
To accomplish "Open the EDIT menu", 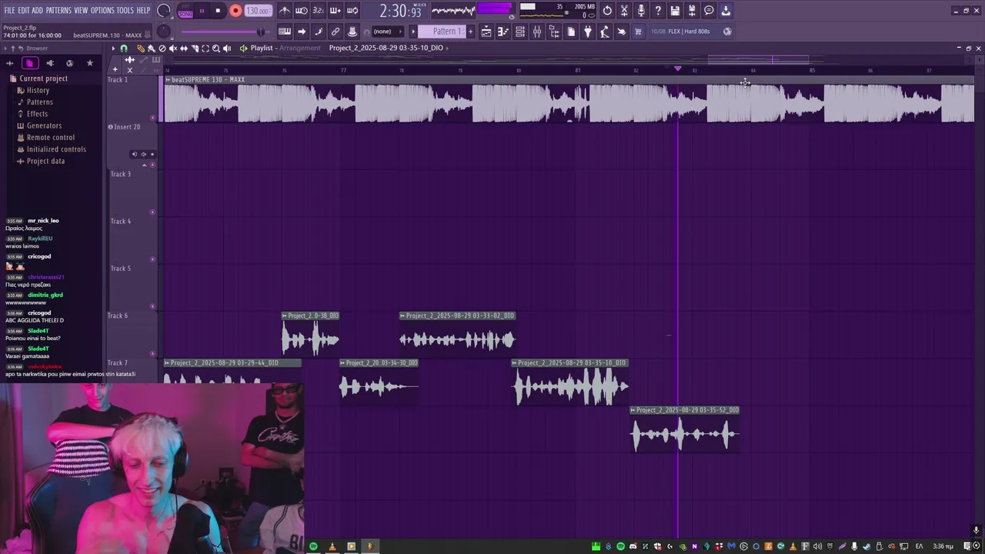I will point(24,10).
